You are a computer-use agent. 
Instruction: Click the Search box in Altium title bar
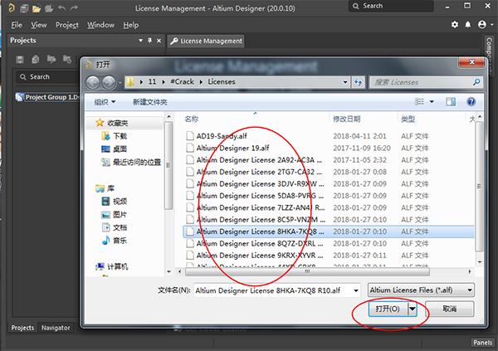391,6
